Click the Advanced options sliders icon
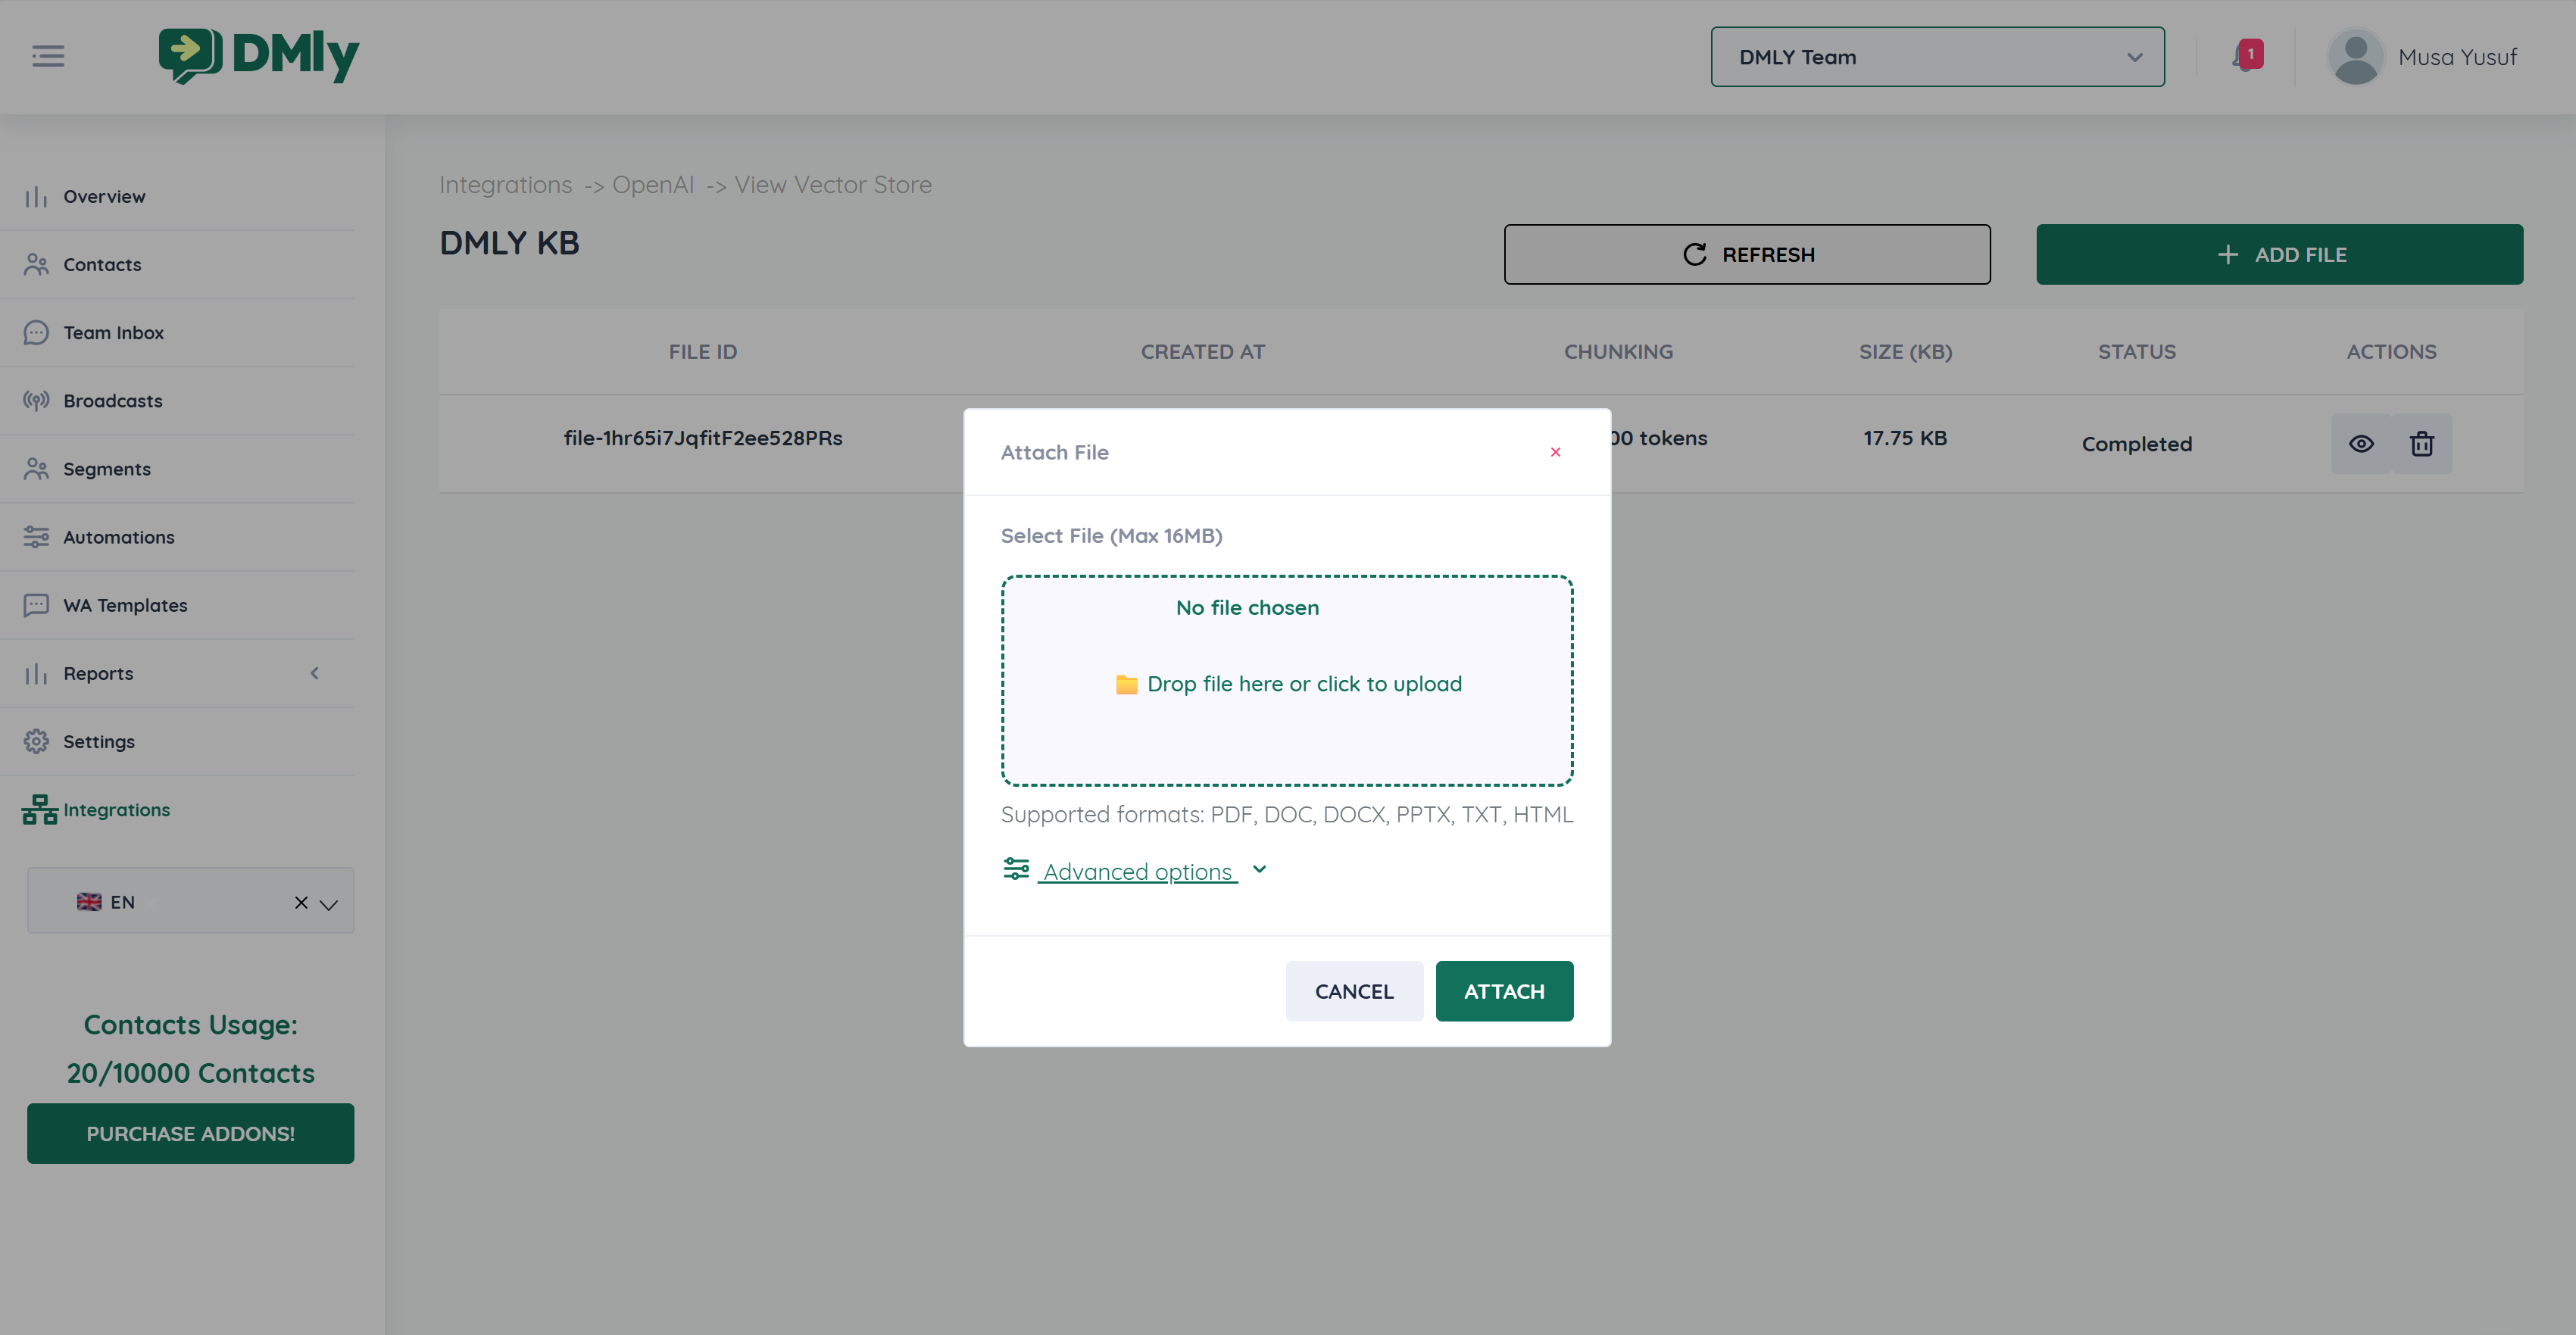Image resolution: width=2576 pixels, height=1335 pixels. point(1016,869)
